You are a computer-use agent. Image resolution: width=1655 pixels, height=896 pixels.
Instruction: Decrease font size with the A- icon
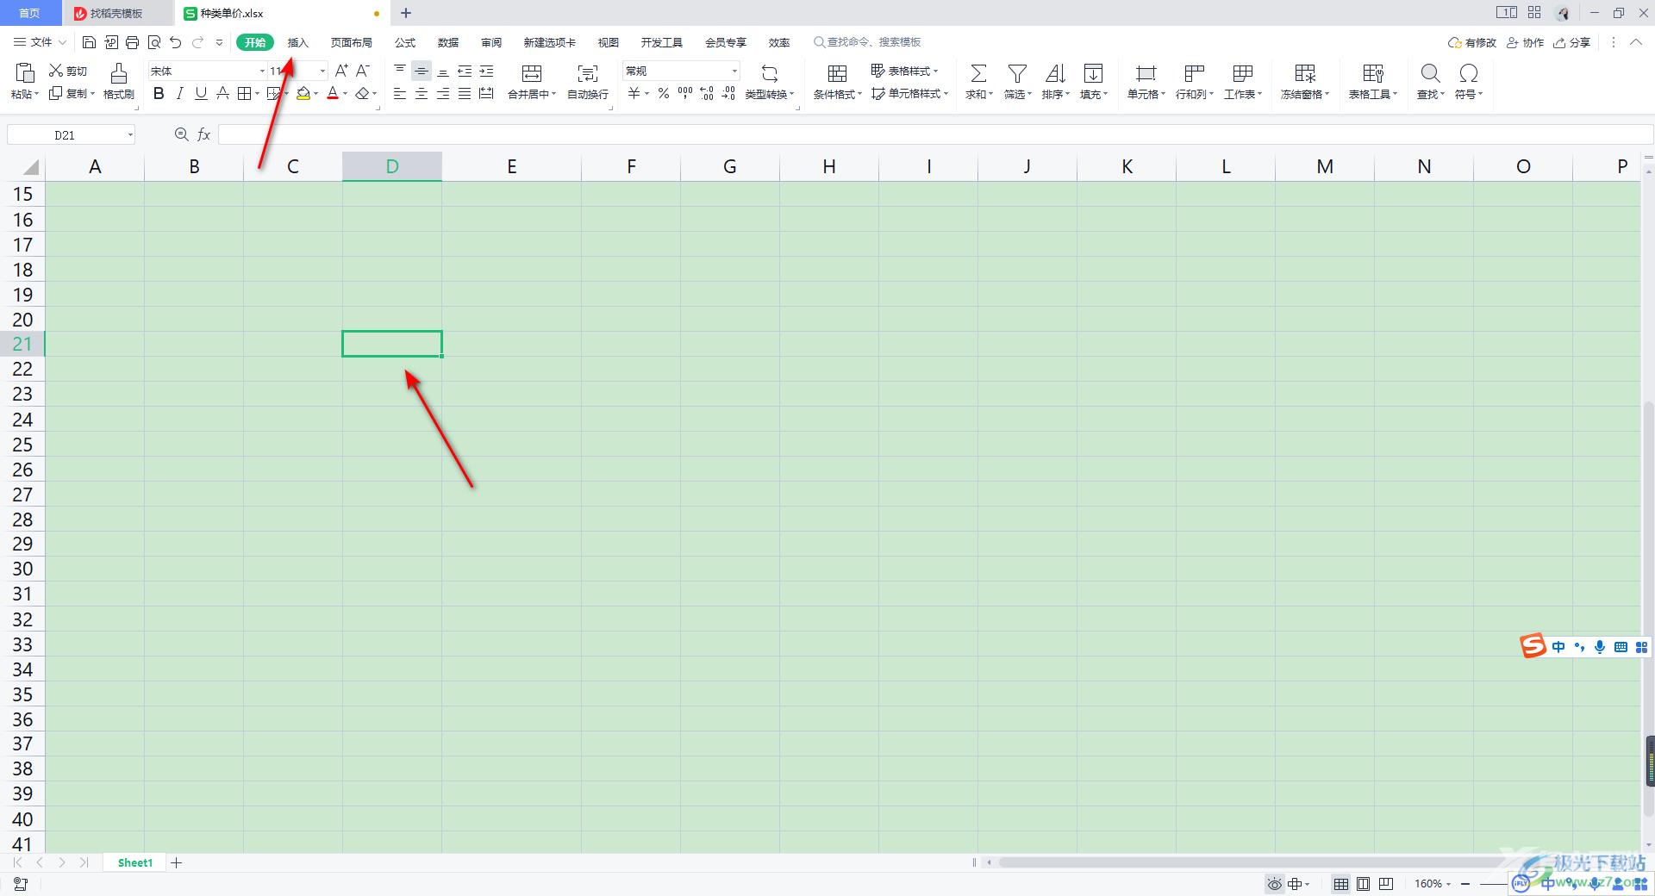363,71
